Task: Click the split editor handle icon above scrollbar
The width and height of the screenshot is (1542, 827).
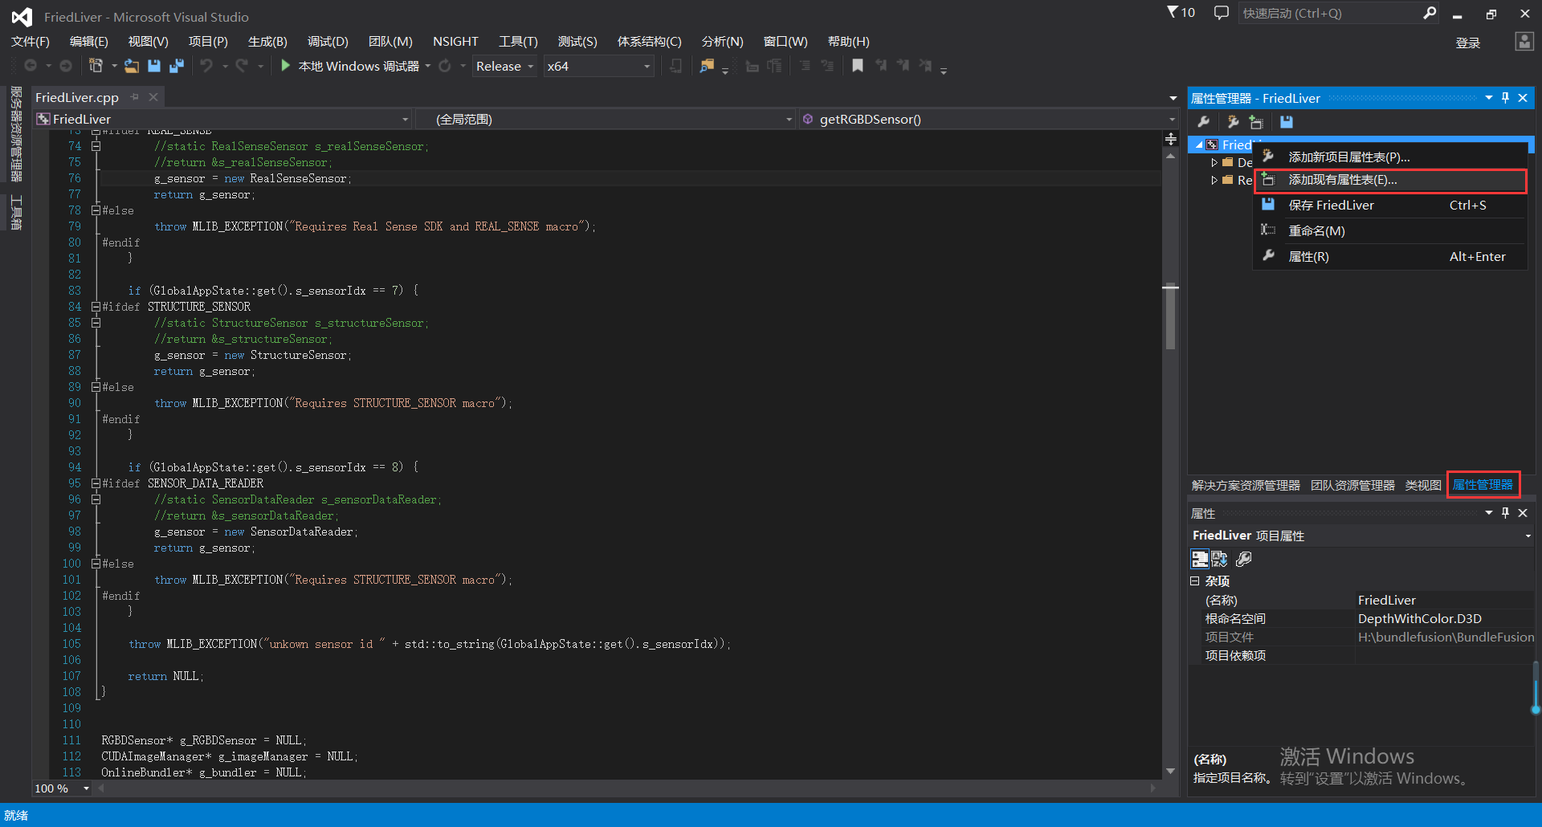Action: click(1171, 139)
